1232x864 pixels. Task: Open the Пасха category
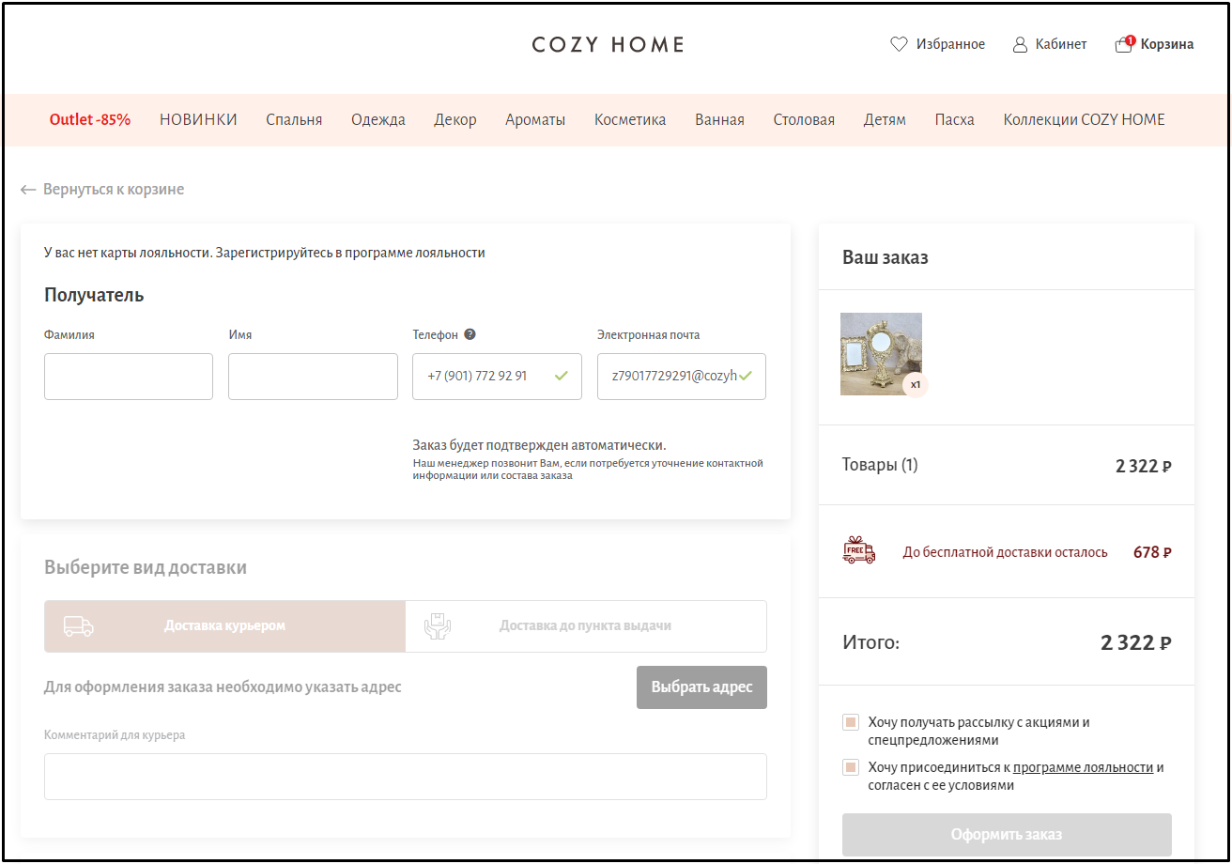tap(954, 119)
